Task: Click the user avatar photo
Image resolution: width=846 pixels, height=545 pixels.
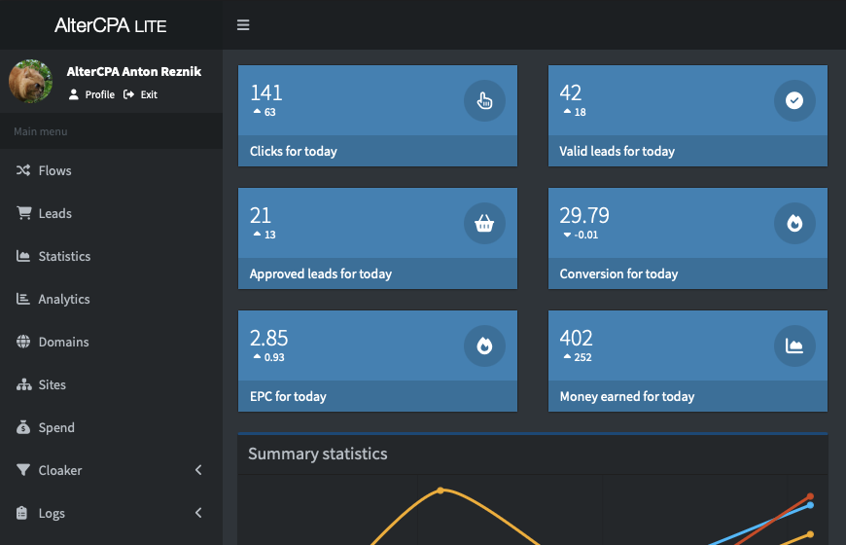Action: (x=31, y=82)
